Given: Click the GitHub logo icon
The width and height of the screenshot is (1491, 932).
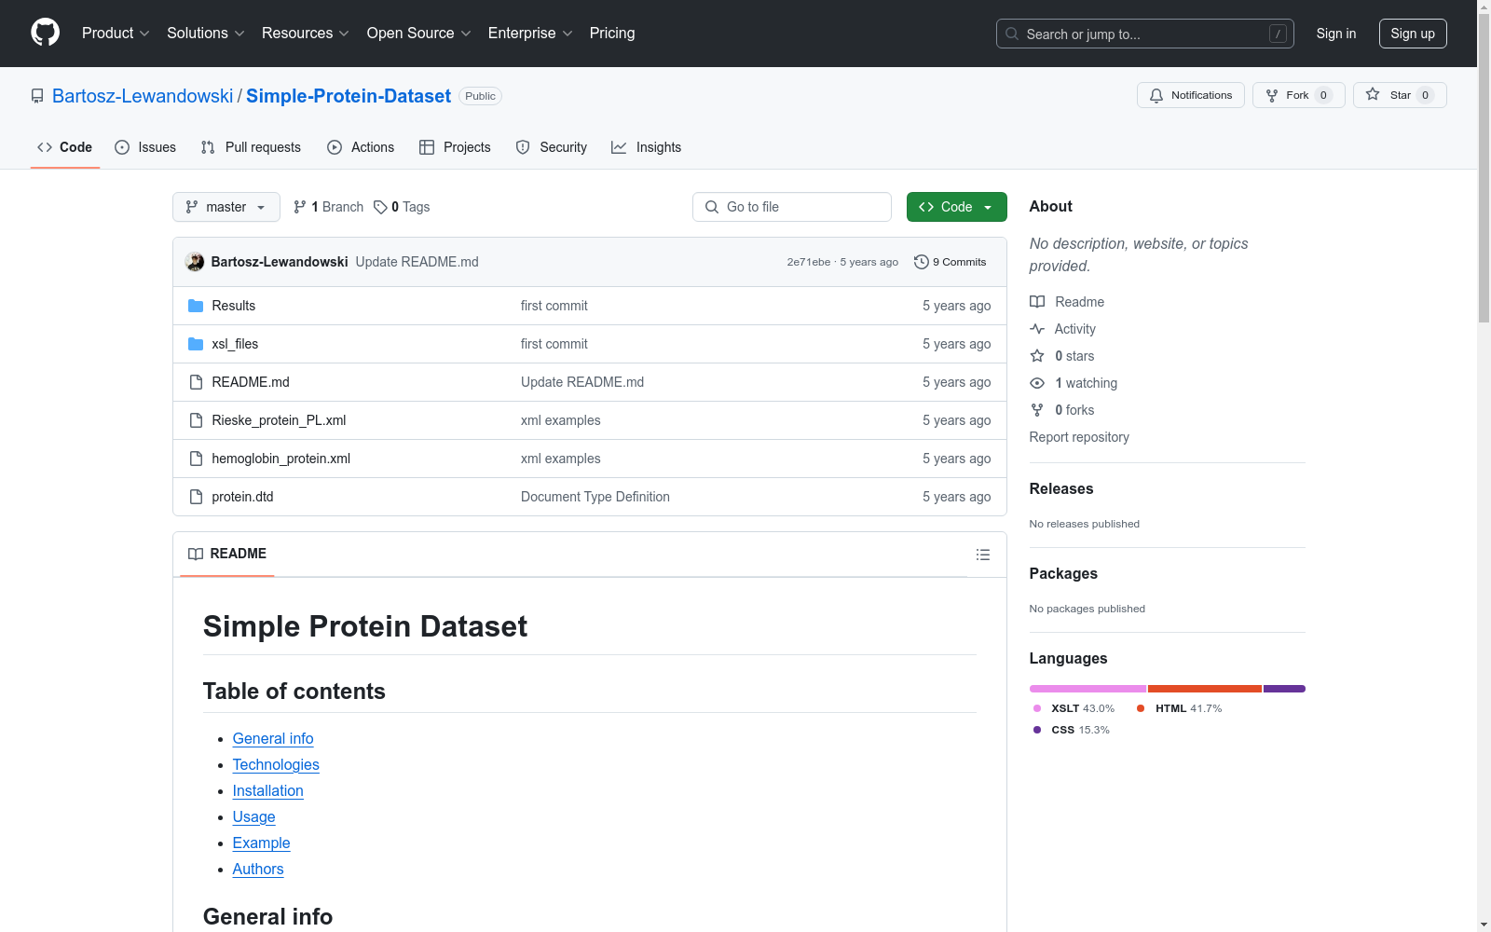Looking at the screenshot, I should pyautogui.click(x=45, y=33).
